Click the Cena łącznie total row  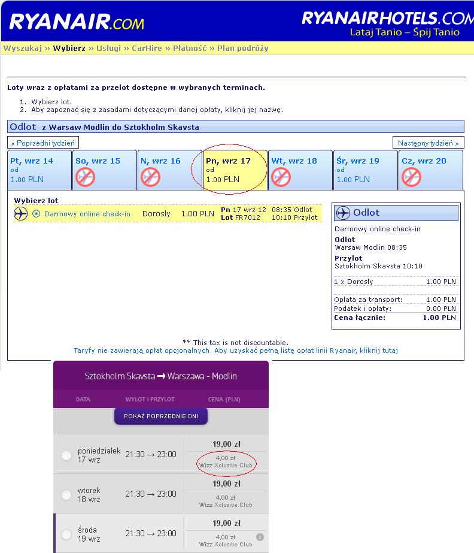click(395, 318)
